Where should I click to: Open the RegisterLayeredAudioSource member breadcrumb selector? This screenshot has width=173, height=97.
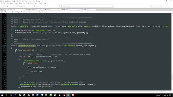pos(27,12)
